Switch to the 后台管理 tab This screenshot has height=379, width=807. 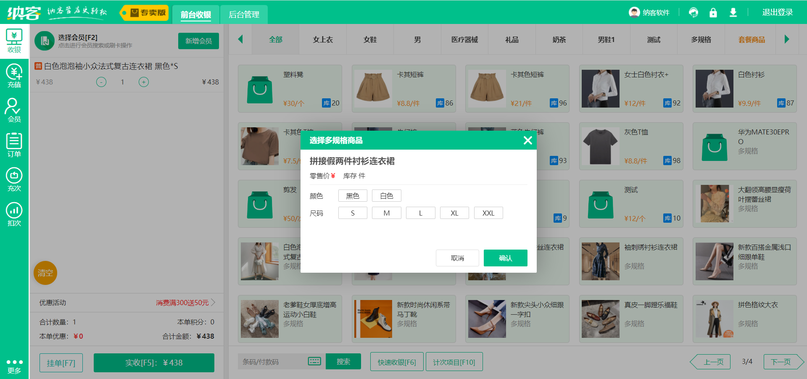244,14
